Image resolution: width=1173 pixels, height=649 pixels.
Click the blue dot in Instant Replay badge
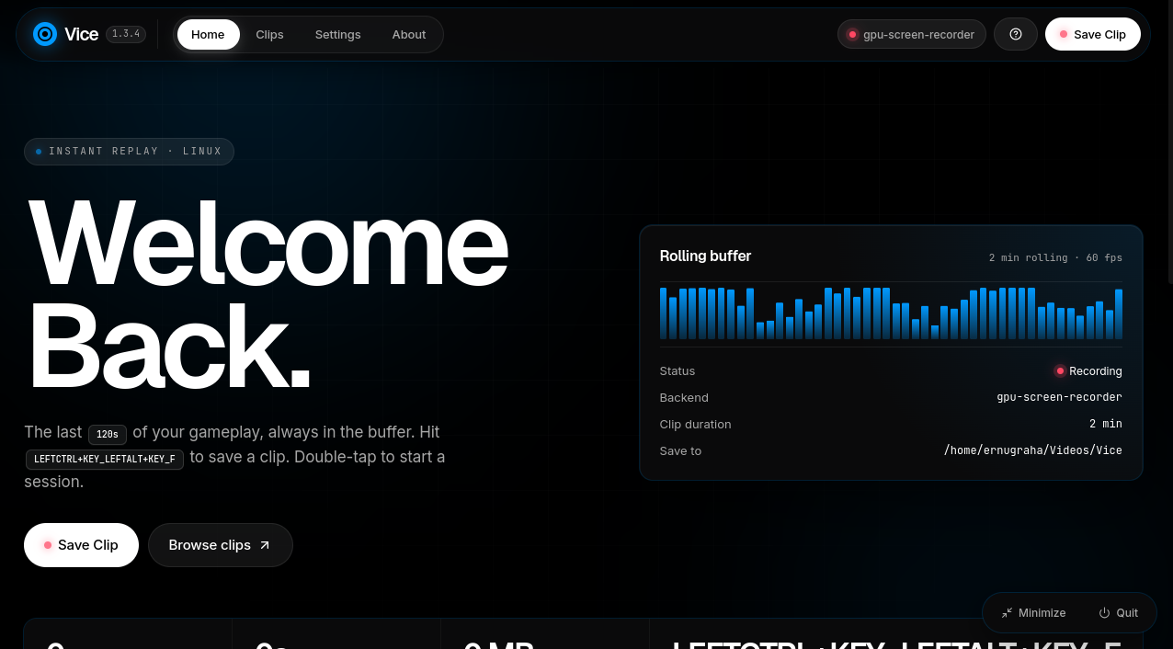pyautogui.click(x=39, y=152)
